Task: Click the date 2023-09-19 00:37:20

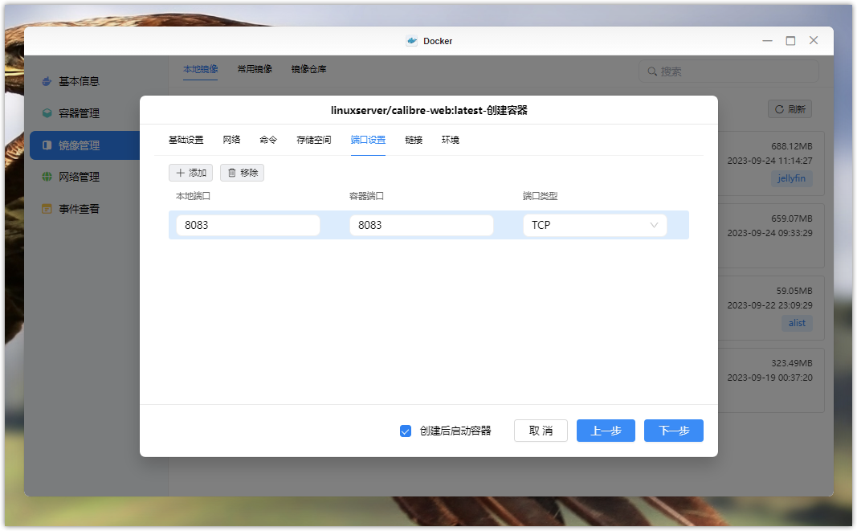Action: point(770,378)
